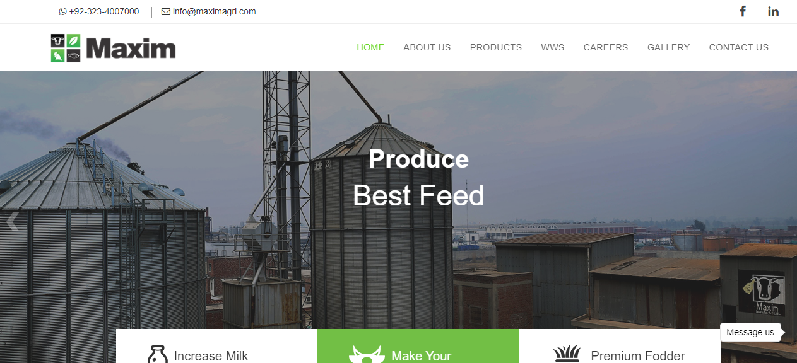Click the Maxim logo
797x363 pixels.
coord(113,48)
